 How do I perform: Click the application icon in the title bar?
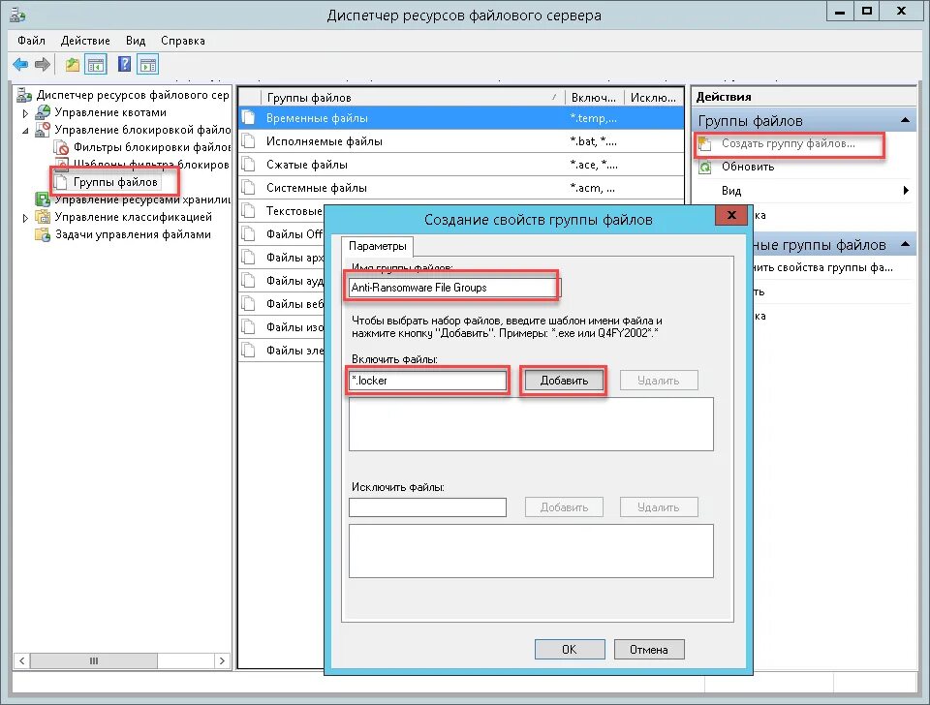click(17, 15)
